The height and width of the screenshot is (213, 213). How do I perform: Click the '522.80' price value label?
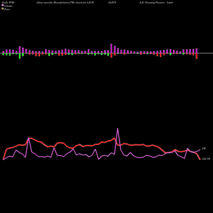click(206, 159)
